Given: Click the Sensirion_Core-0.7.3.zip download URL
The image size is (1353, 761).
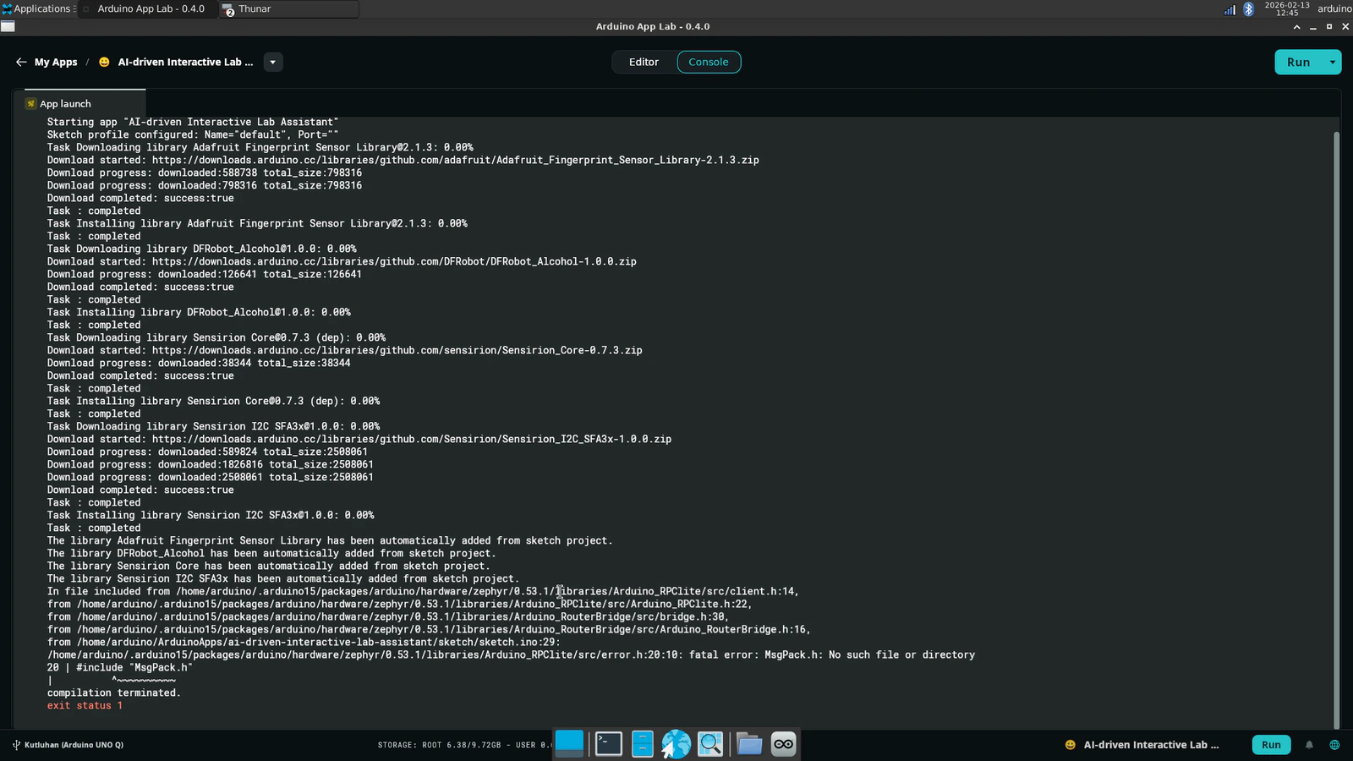Looking at the screenshot, I should [397, 350].
